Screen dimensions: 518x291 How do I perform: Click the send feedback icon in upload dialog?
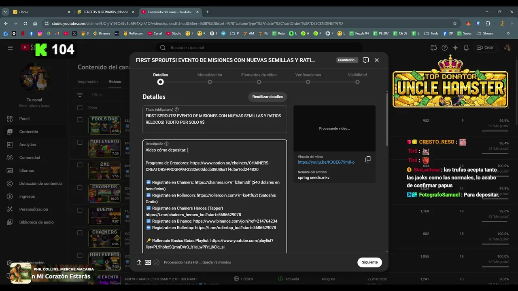(365, 60)
